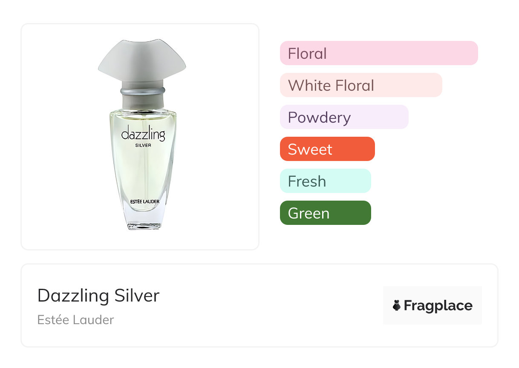Click 'ESTĒE LAUDER' printed on the bottle
519x368 pixels.
coord(142,201)
